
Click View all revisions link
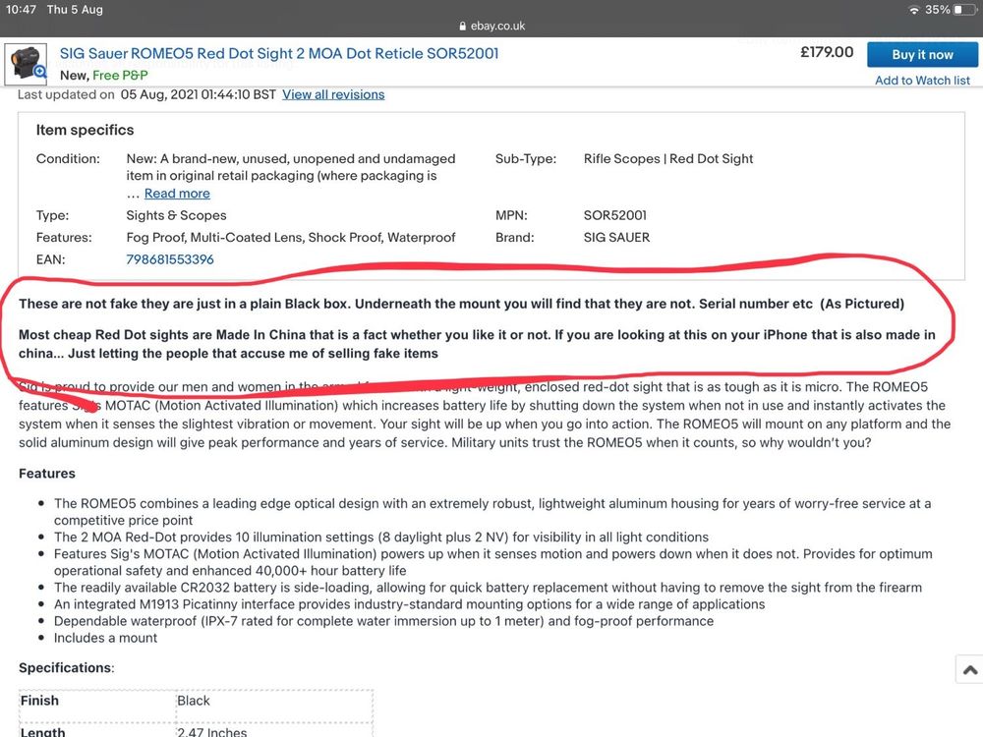333,94
